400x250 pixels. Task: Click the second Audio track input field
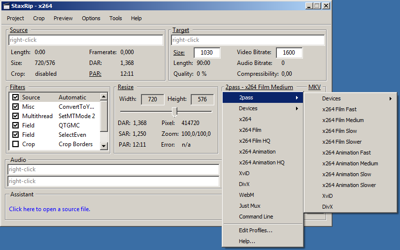113,181
